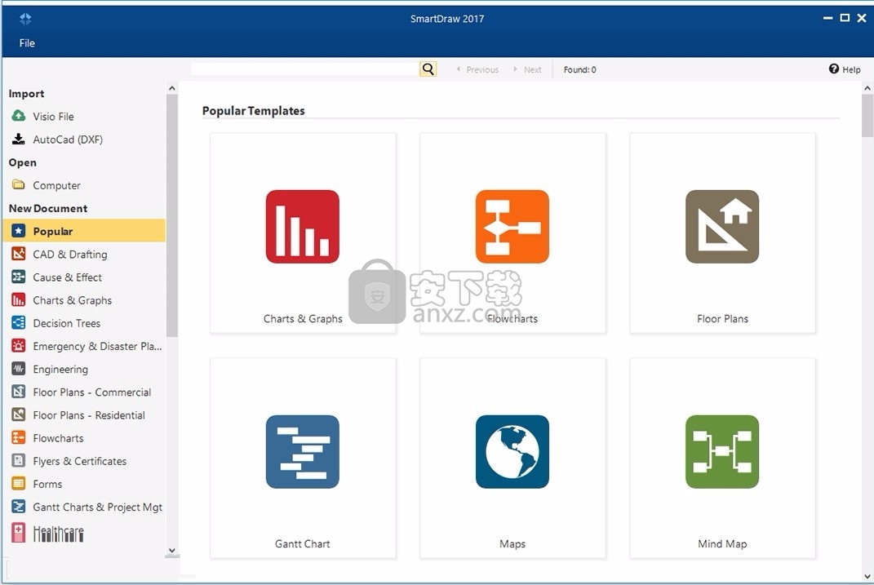
Task: Import a Visio File
Action: (x=54, y=117)
